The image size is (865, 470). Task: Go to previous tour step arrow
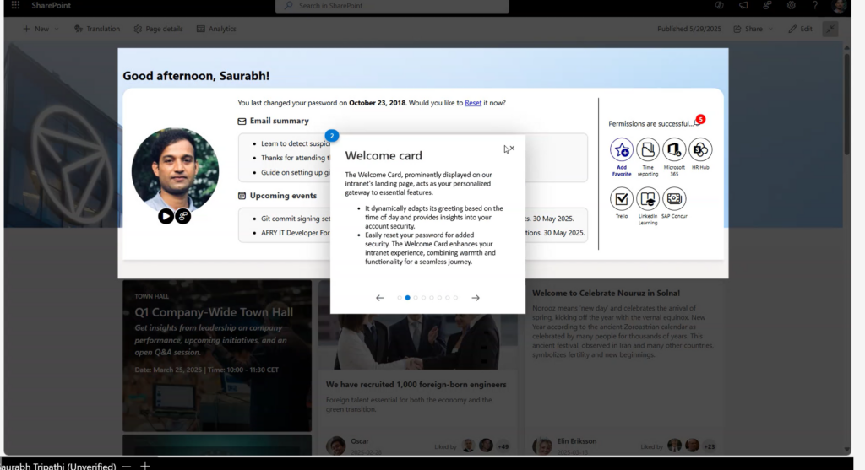(379, 298)
